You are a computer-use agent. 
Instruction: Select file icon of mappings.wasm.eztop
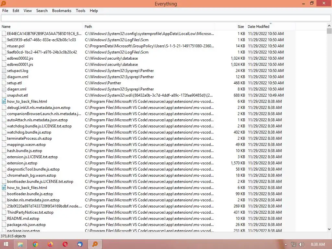tap(4, 144)
